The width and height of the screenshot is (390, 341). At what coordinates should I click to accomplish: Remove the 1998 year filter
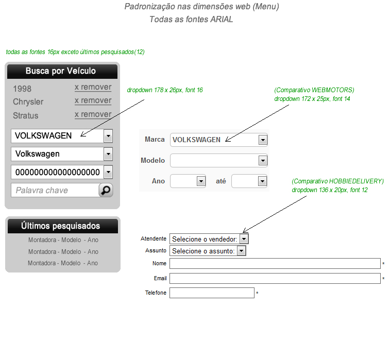93,88
